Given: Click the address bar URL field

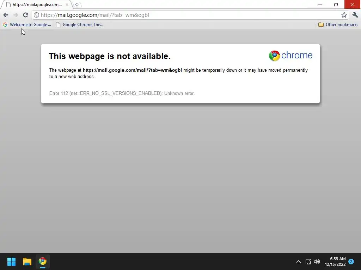Looking at the screenshot, I should (190, 15).
